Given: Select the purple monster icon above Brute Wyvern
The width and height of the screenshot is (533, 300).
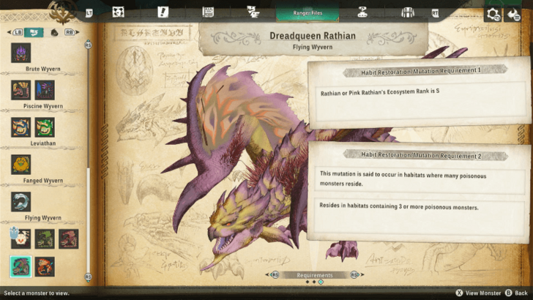Looking at the screenshot, I should pos(21,53).
